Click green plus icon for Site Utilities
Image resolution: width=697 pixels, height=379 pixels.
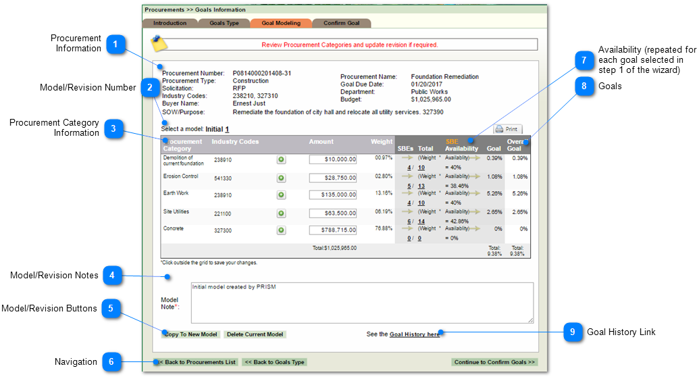pos(281,213)
